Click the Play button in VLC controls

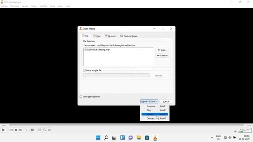[x=4, y=130]
